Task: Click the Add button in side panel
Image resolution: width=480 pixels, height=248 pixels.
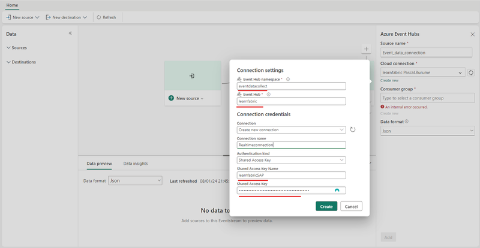Action: [388, 237]
